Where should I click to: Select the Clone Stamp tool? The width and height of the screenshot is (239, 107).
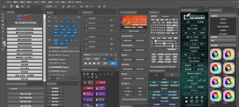pyautogui.click(x=3, y=25)
